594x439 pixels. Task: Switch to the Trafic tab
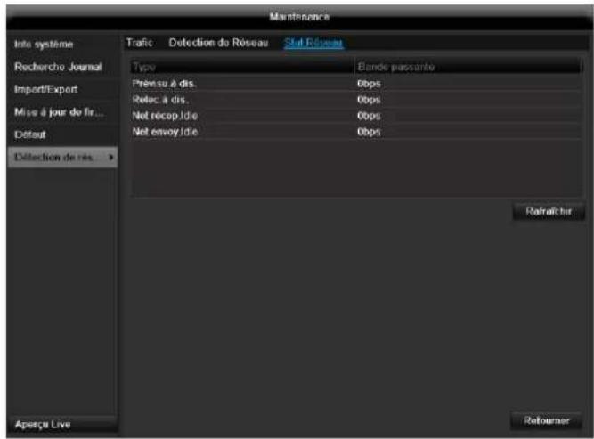point(139,43)
